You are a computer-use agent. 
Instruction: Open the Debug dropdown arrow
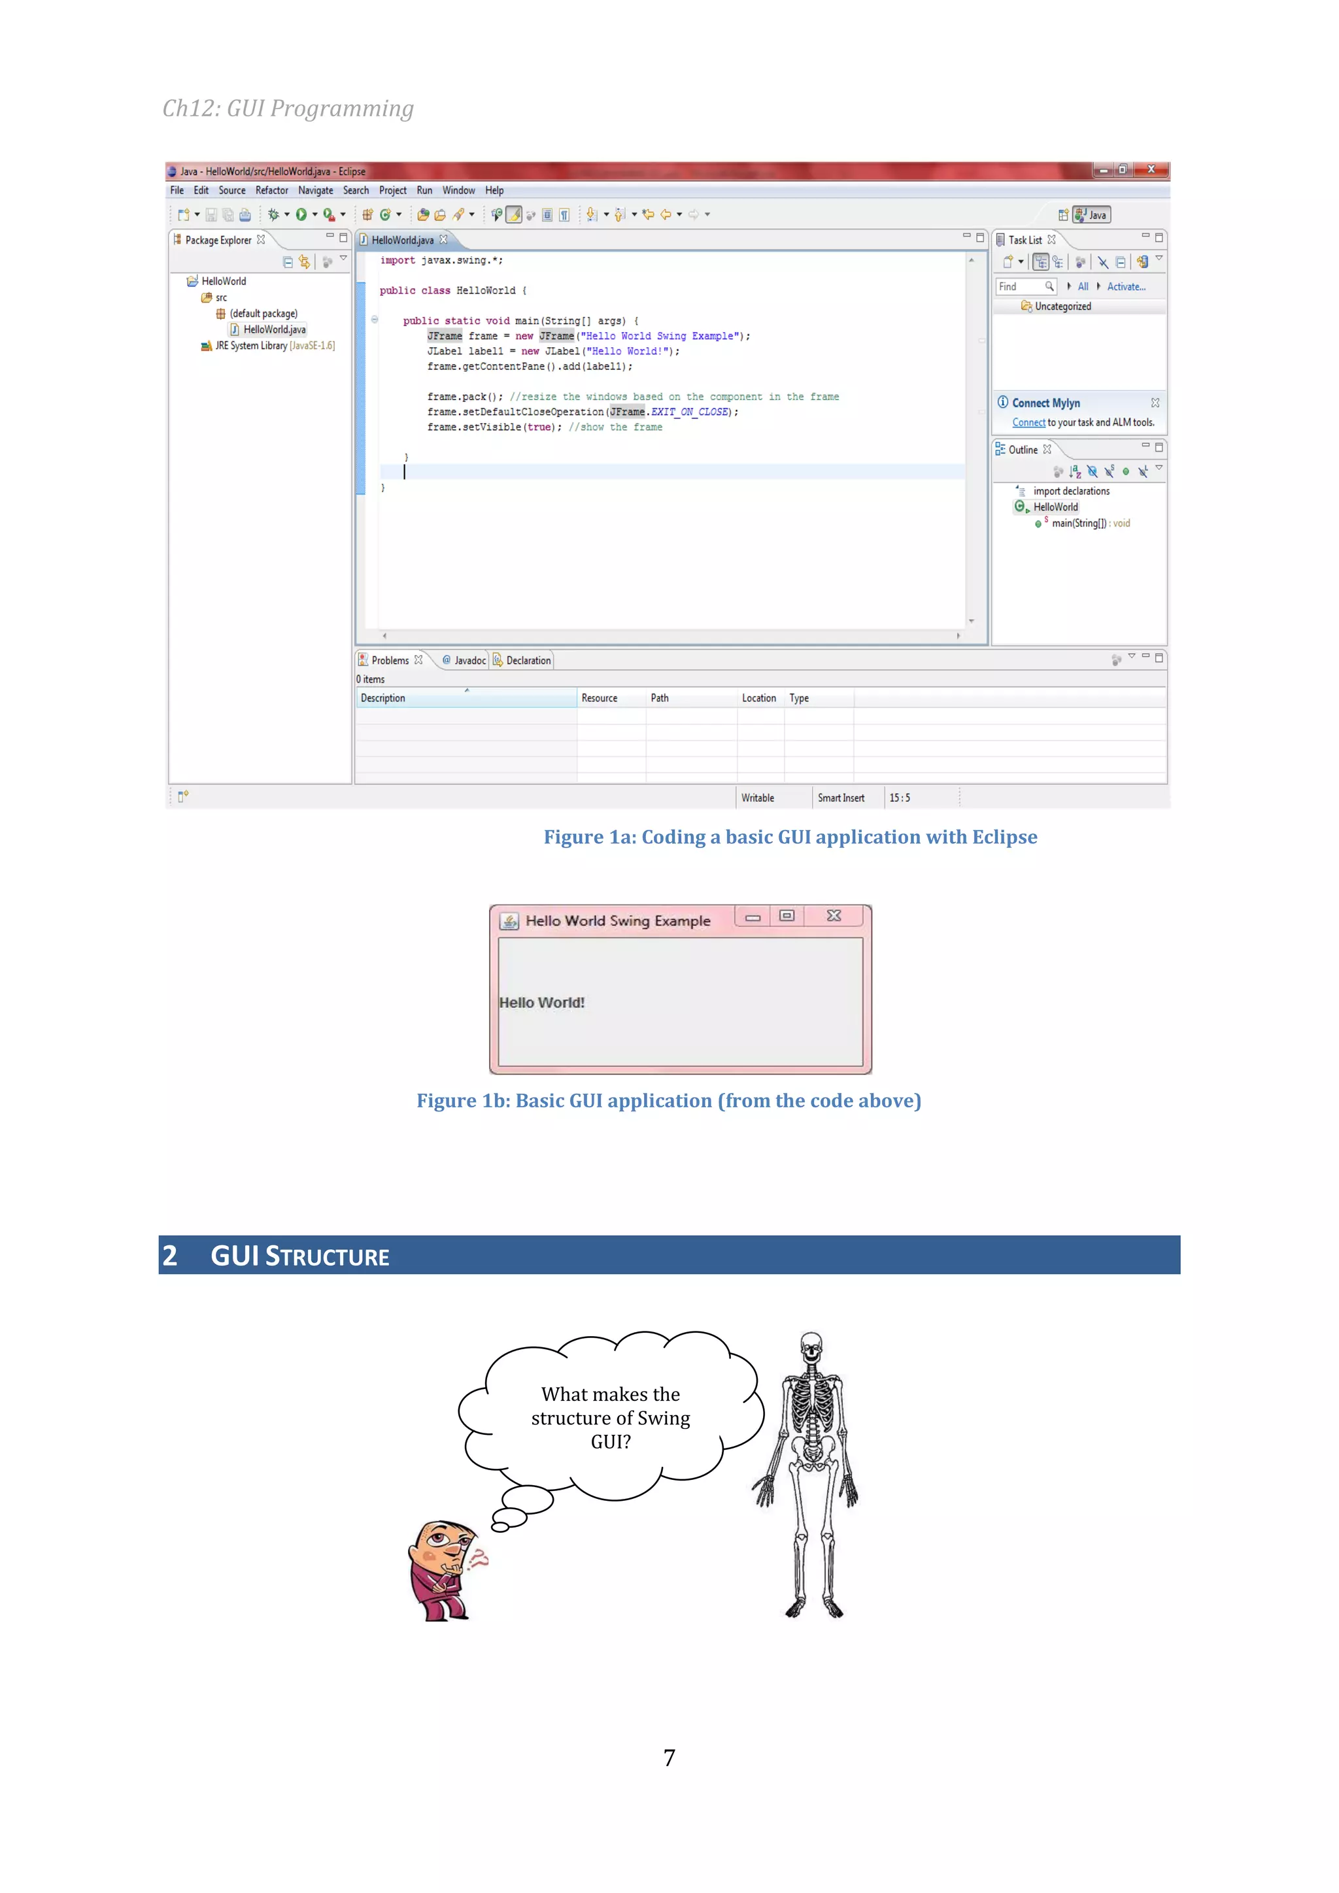pos(287,214)
